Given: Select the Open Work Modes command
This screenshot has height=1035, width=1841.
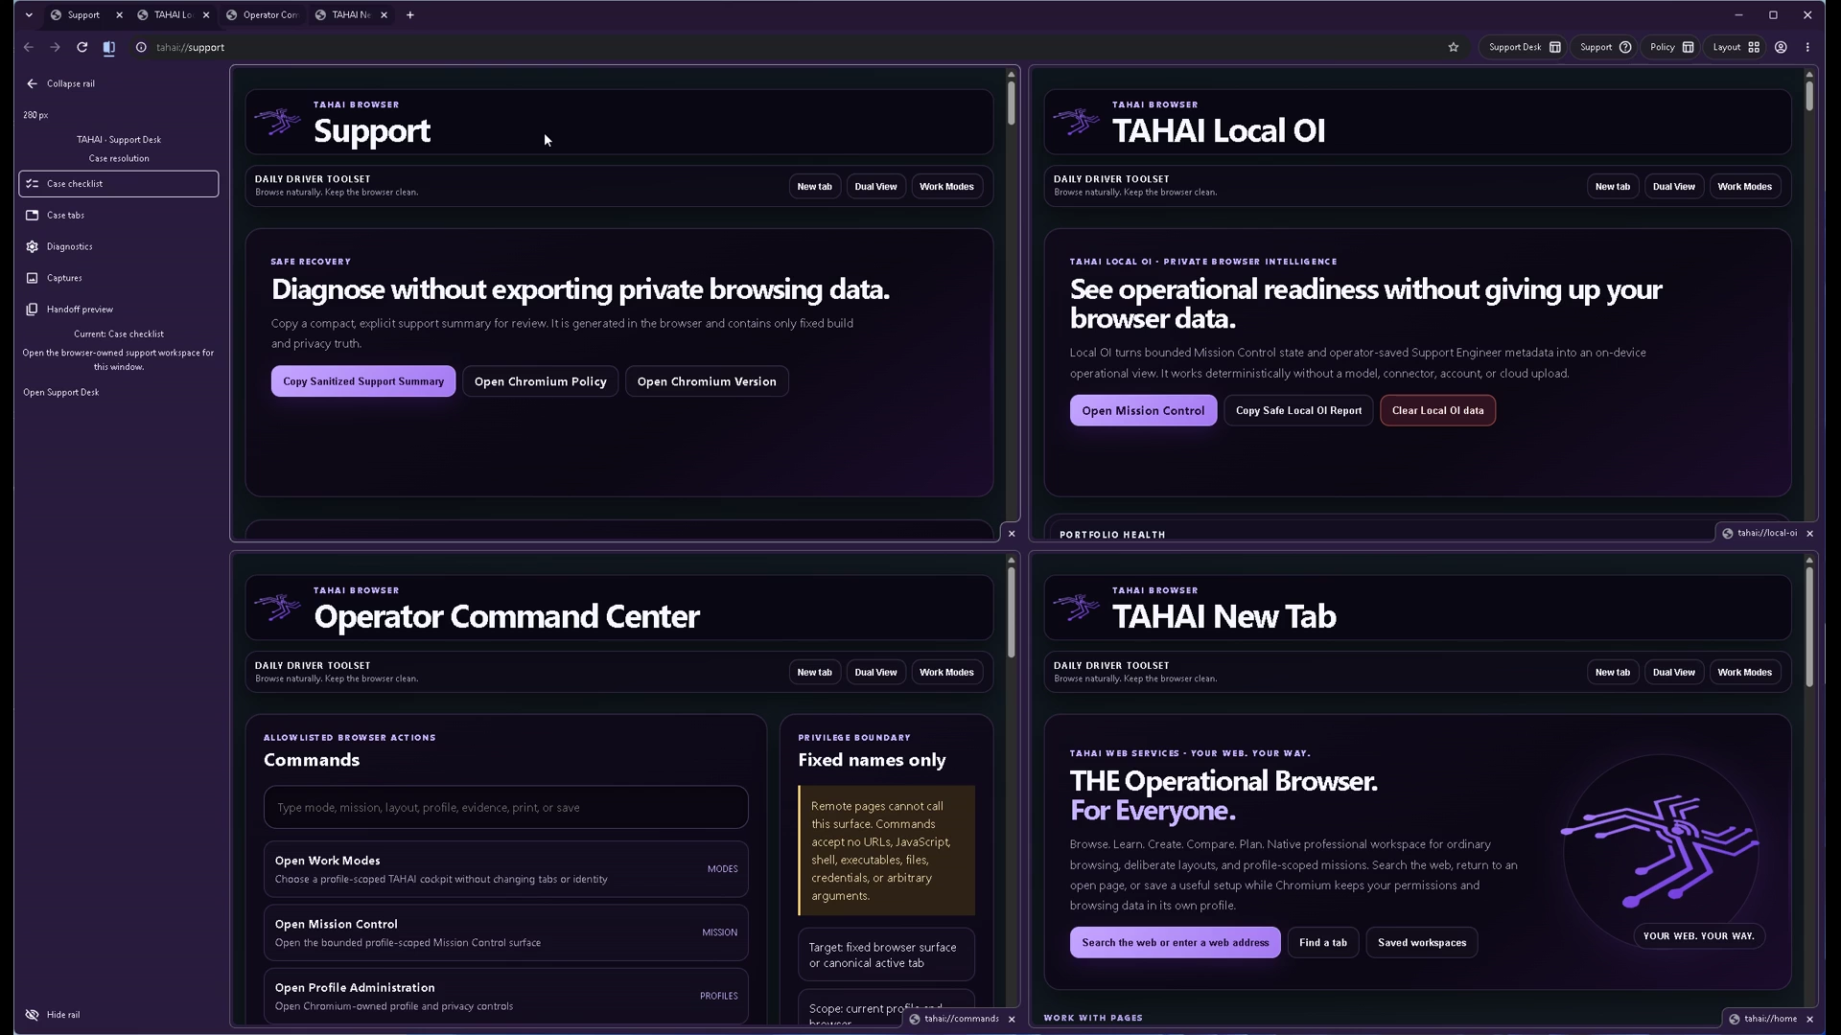Looking at the screenshot, I should point(506,869).
